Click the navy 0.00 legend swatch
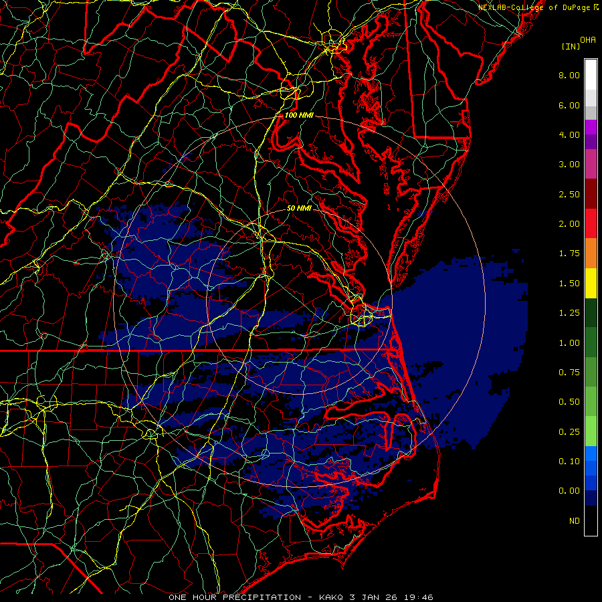This screenshot has width=602, height=602. [x=591, y=498]
